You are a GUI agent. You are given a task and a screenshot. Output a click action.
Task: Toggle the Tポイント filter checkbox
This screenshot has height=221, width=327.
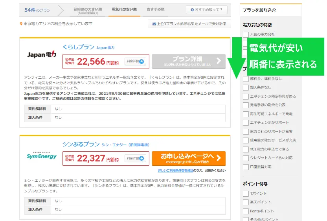point(246,194)
